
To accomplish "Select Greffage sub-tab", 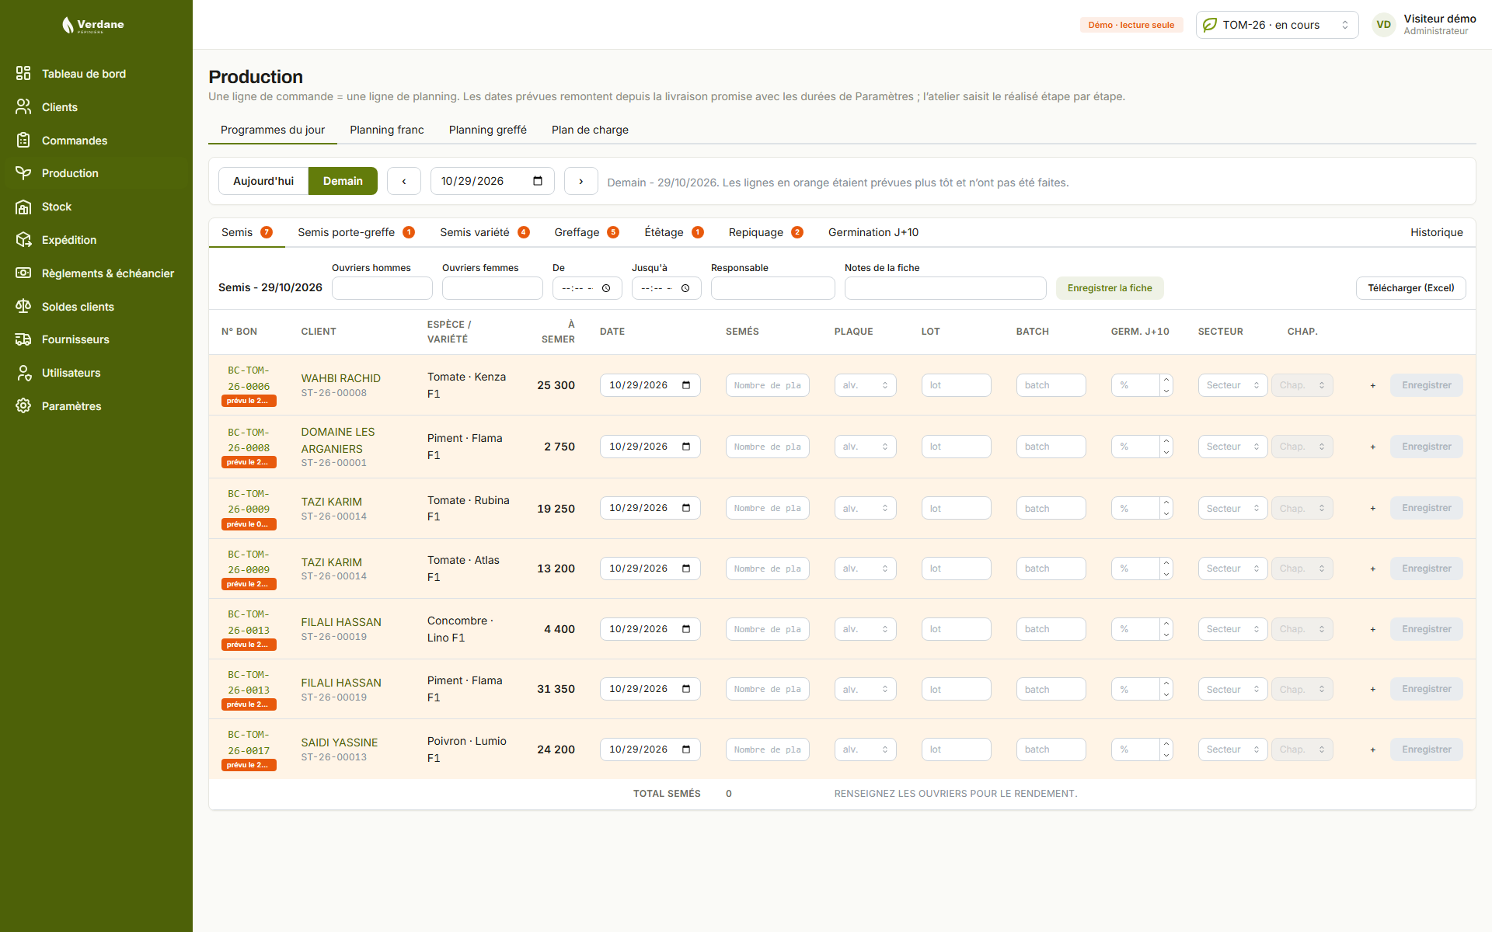I will tap(587, 232).
